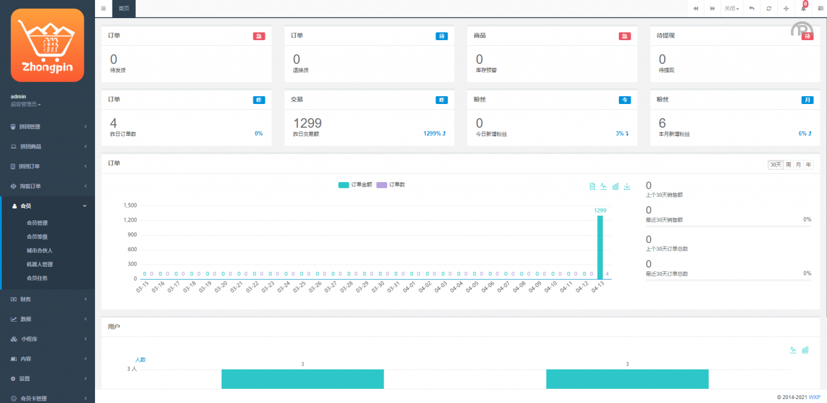The width and height of the screenshot is (827, 403).
Task: Download order chart as image icon
Action: (627, 187)
